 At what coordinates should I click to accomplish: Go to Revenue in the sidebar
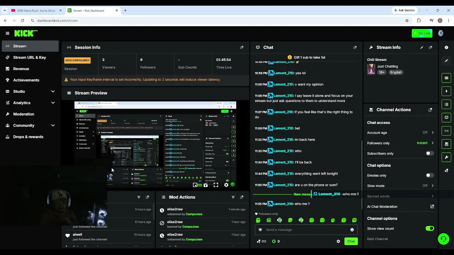30,69
